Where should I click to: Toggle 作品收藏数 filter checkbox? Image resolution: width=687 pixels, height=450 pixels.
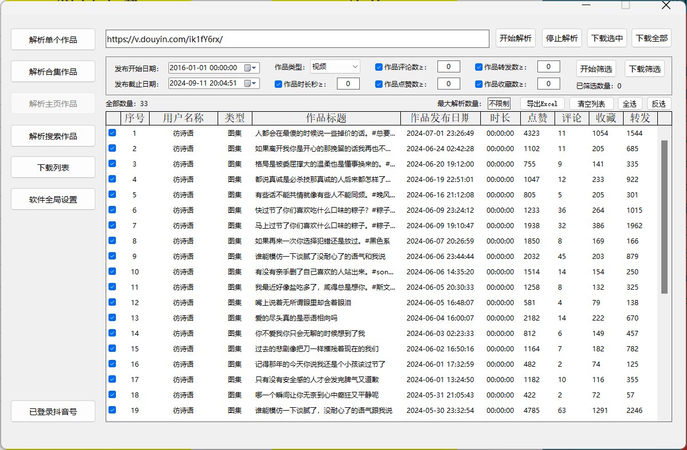(x=479, y=84)
